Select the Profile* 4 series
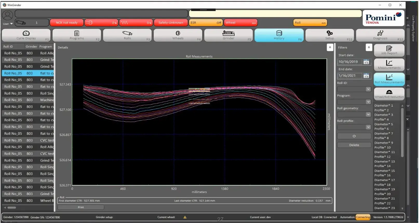 (x=381, y=120)
